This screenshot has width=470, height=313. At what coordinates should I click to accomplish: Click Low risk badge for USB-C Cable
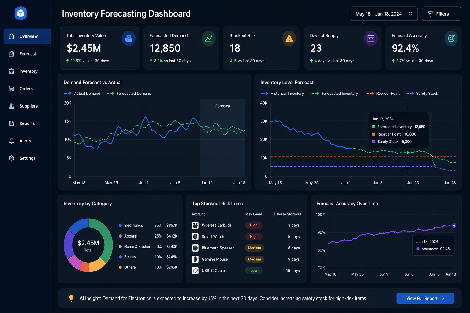[x=254, y=271]
